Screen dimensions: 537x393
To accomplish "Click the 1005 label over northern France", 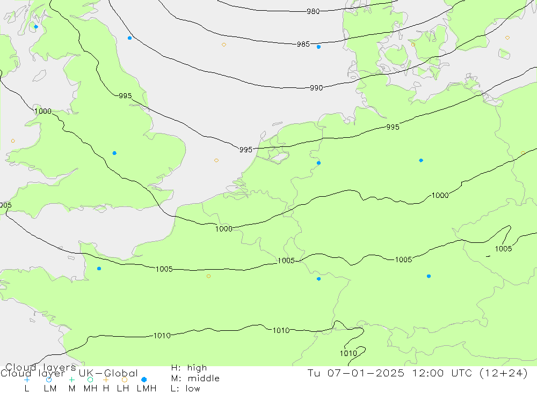I will [x=164, y=270].
